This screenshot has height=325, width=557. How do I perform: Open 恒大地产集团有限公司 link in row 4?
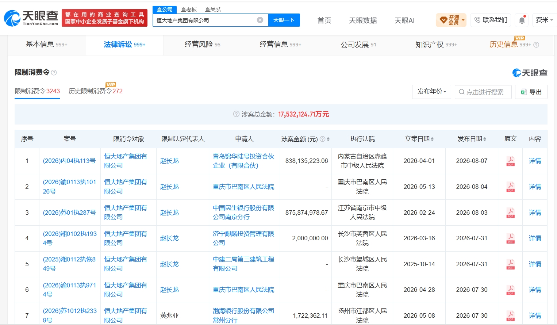(126, 238)
